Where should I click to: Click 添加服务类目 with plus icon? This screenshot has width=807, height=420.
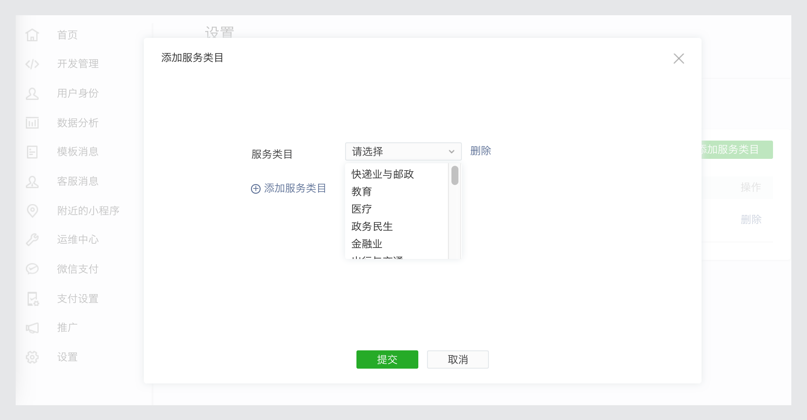click(289, 188)
